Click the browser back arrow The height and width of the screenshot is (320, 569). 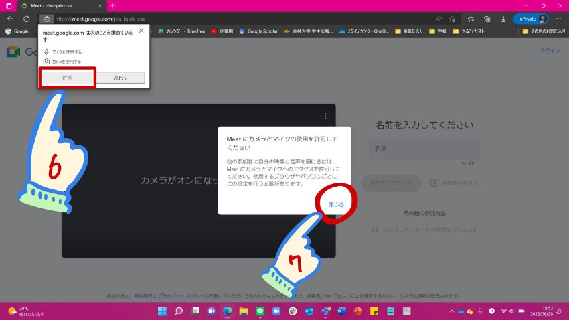pos(10,19)
